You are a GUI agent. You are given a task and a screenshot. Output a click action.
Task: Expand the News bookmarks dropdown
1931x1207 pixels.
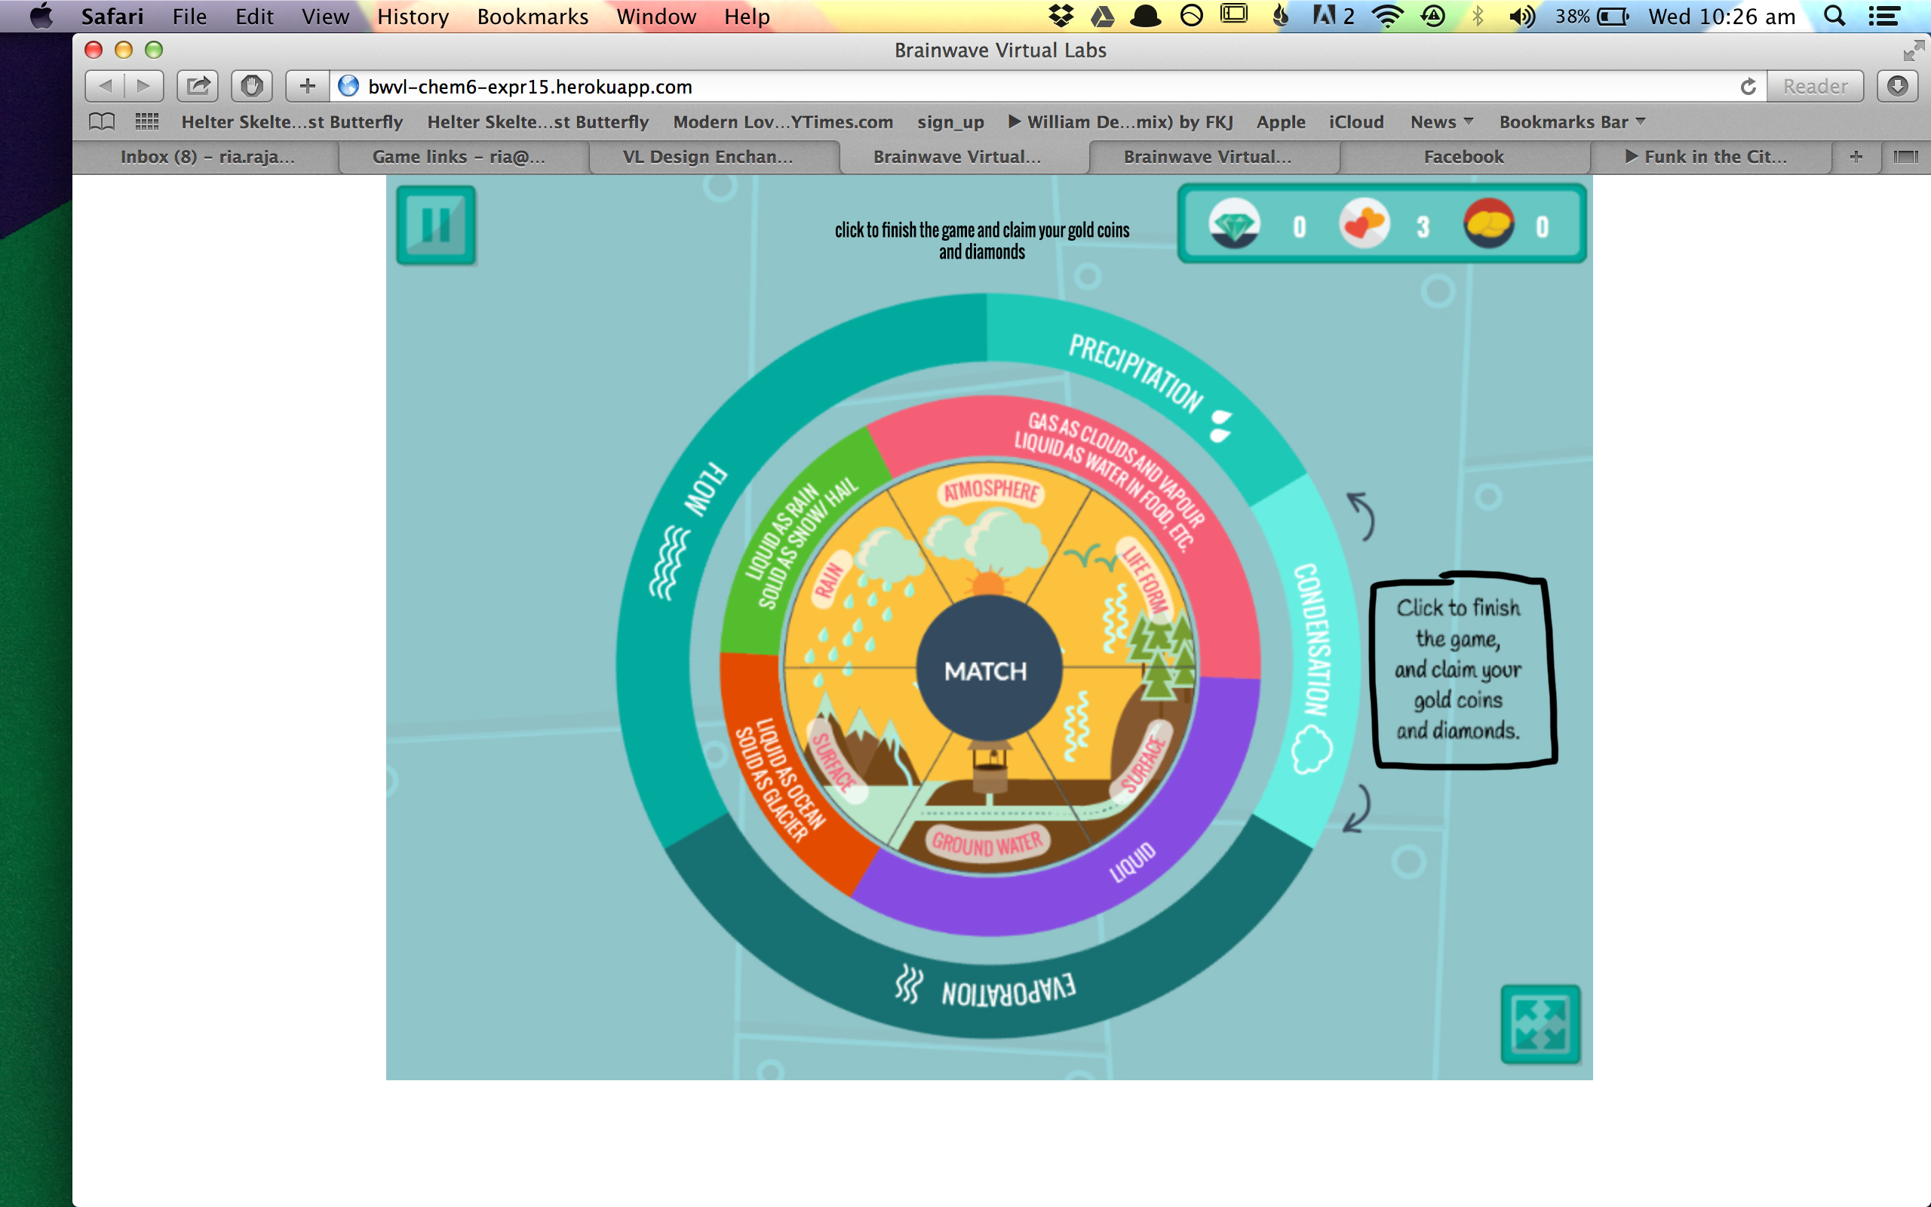[1441, 122]
